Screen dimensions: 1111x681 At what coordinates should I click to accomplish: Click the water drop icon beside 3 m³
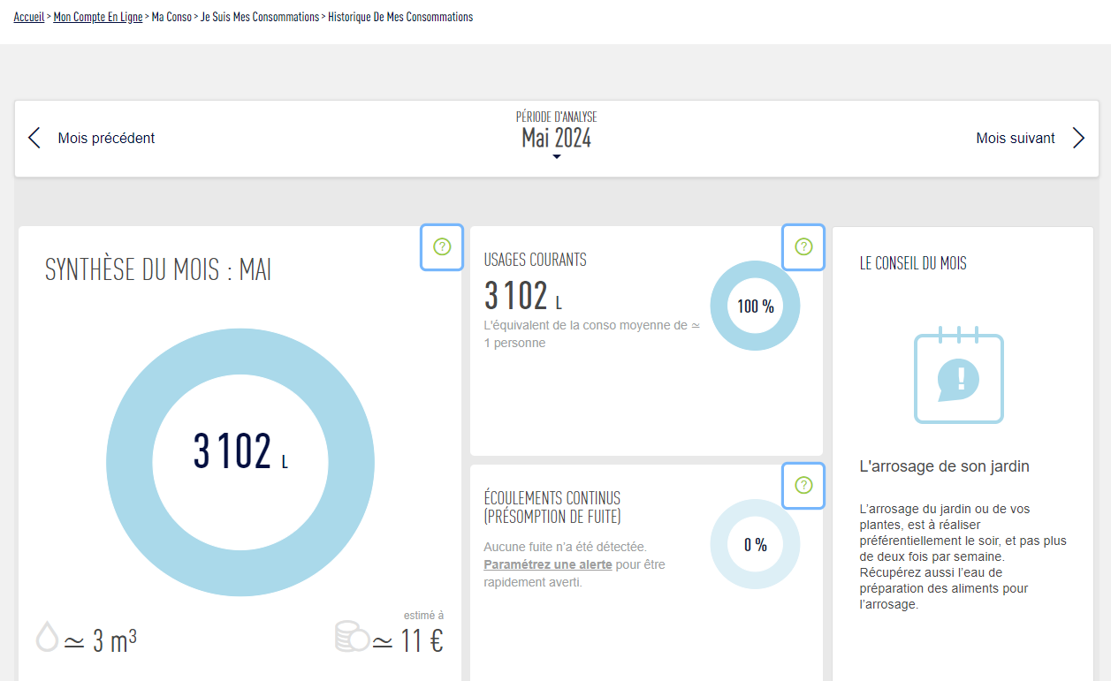coord(47,637)
